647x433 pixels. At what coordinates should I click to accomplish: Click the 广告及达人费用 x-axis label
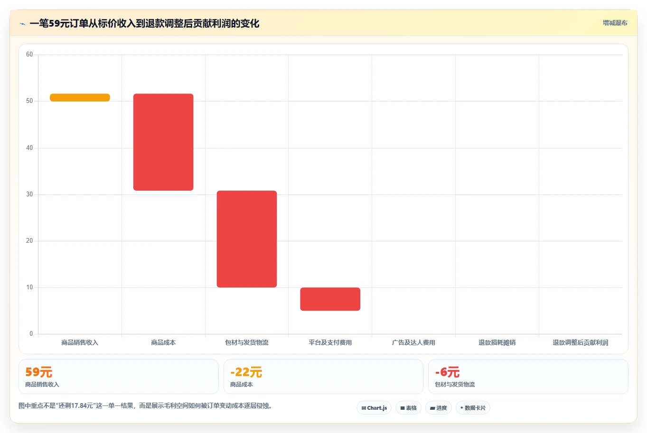413,342
